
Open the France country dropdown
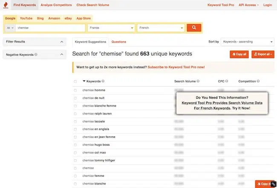111,28
